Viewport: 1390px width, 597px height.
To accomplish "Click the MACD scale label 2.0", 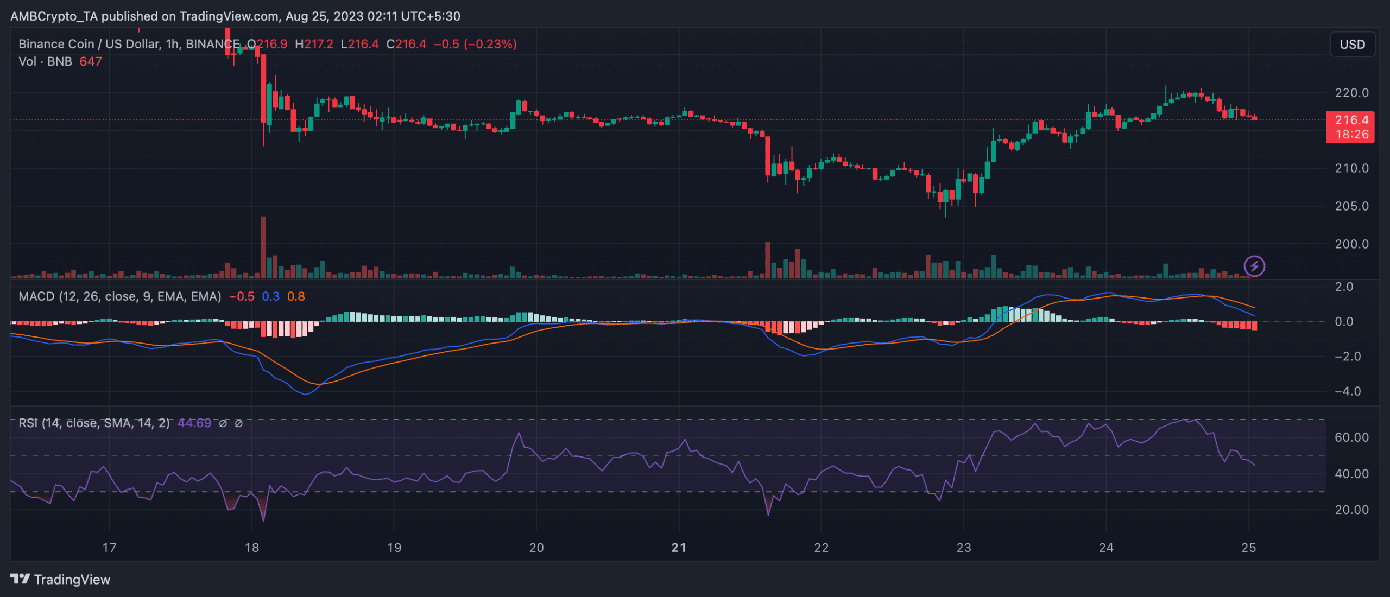I will (1344, 287).
